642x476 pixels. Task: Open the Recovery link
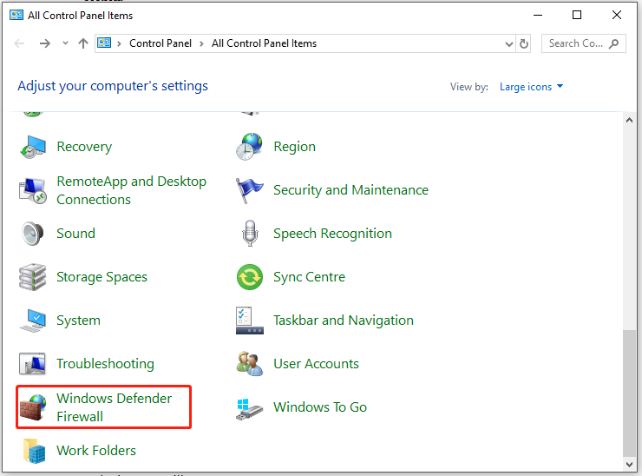(x=84, y=147)
